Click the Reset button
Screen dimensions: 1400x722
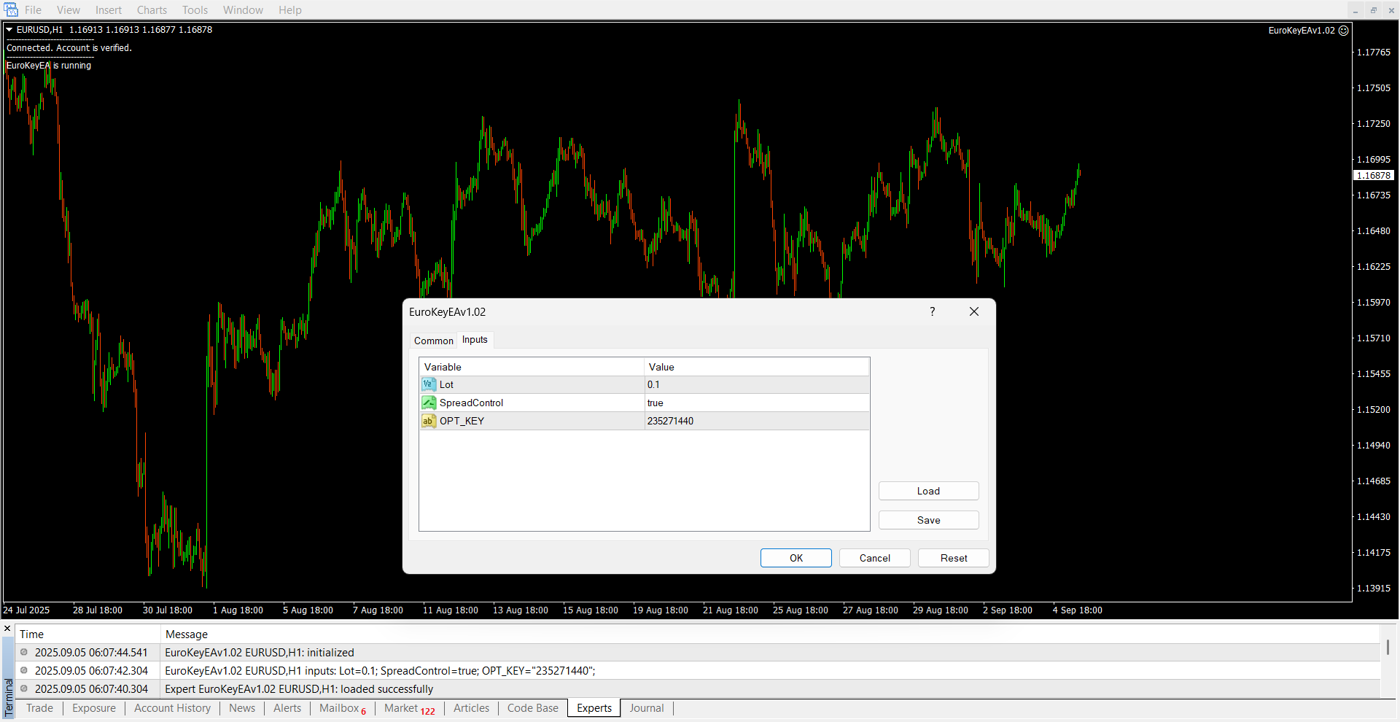click(953, 558)
